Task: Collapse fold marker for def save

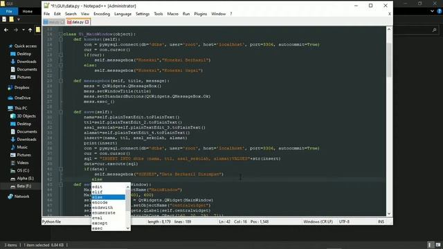Action: tap(60, 112)
